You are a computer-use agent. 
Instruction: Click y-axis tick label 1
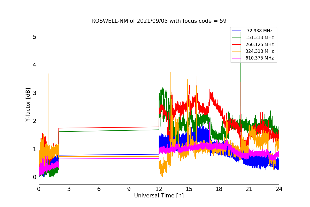tap(35, 149)
